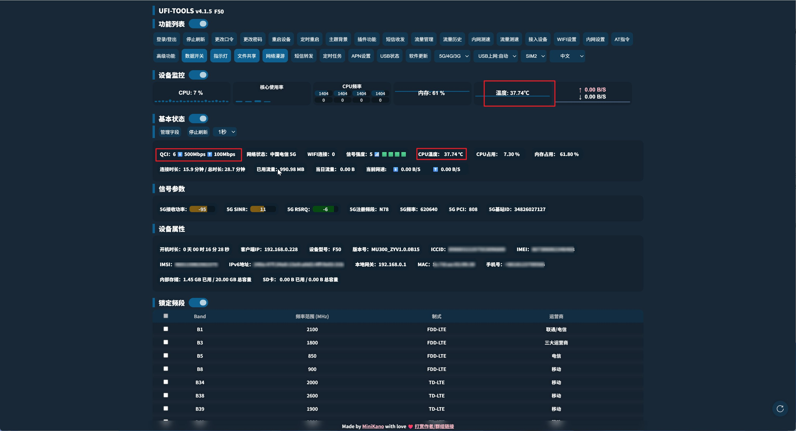Click the 管理字段 button
This screenshot has height=431, width=796.
click(x=170, y=132)
